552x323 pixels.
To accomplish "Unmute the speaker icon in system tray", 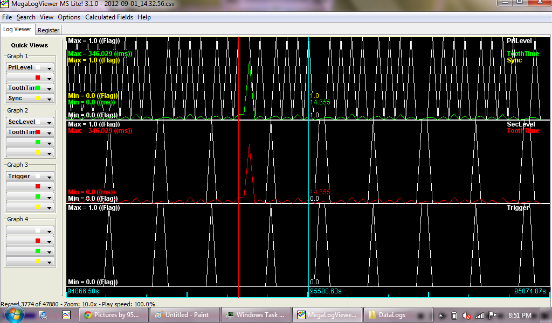I will click(x=467, y=315).
